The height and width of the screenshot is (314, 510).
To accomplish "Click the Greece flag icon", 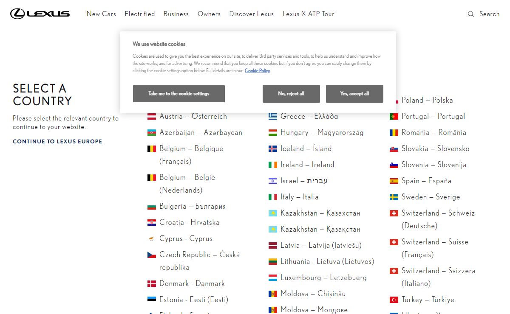I will coord(273,116).
